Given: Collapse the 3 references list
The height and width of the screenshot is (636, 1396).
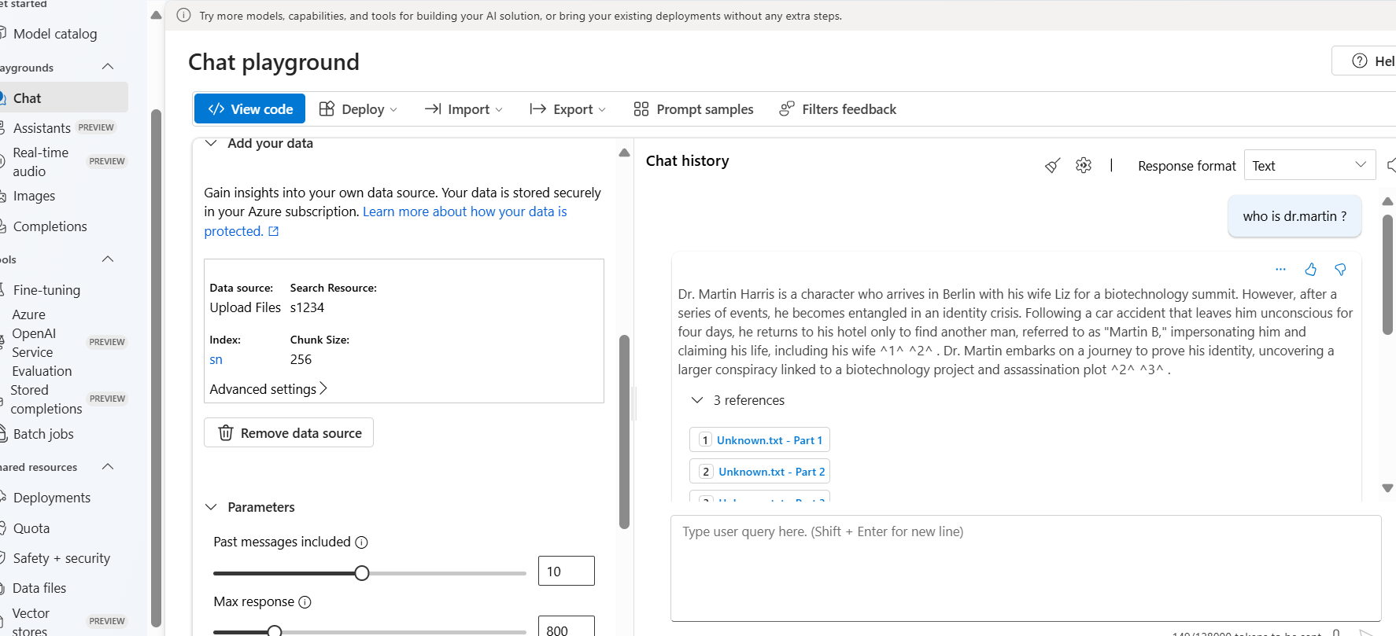Looking at the screenshot, I should (696, 400).
